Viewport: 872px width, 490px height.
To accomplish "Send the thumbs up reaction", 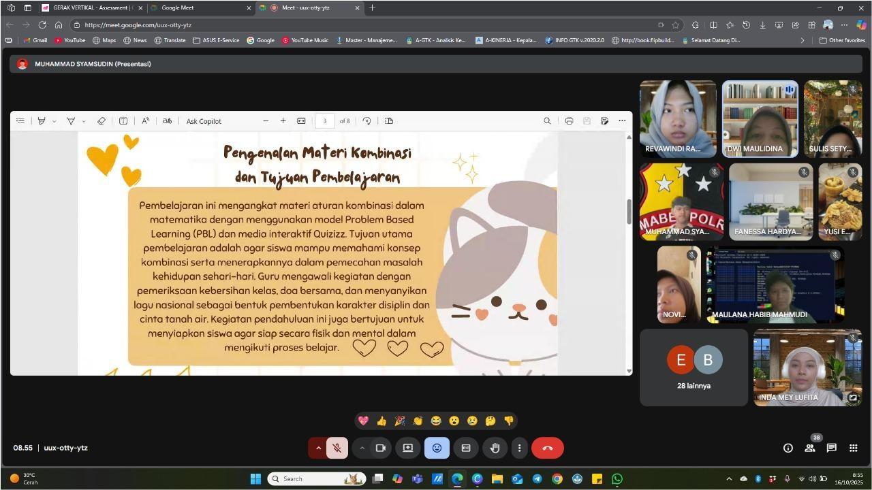I will point(381,421).
